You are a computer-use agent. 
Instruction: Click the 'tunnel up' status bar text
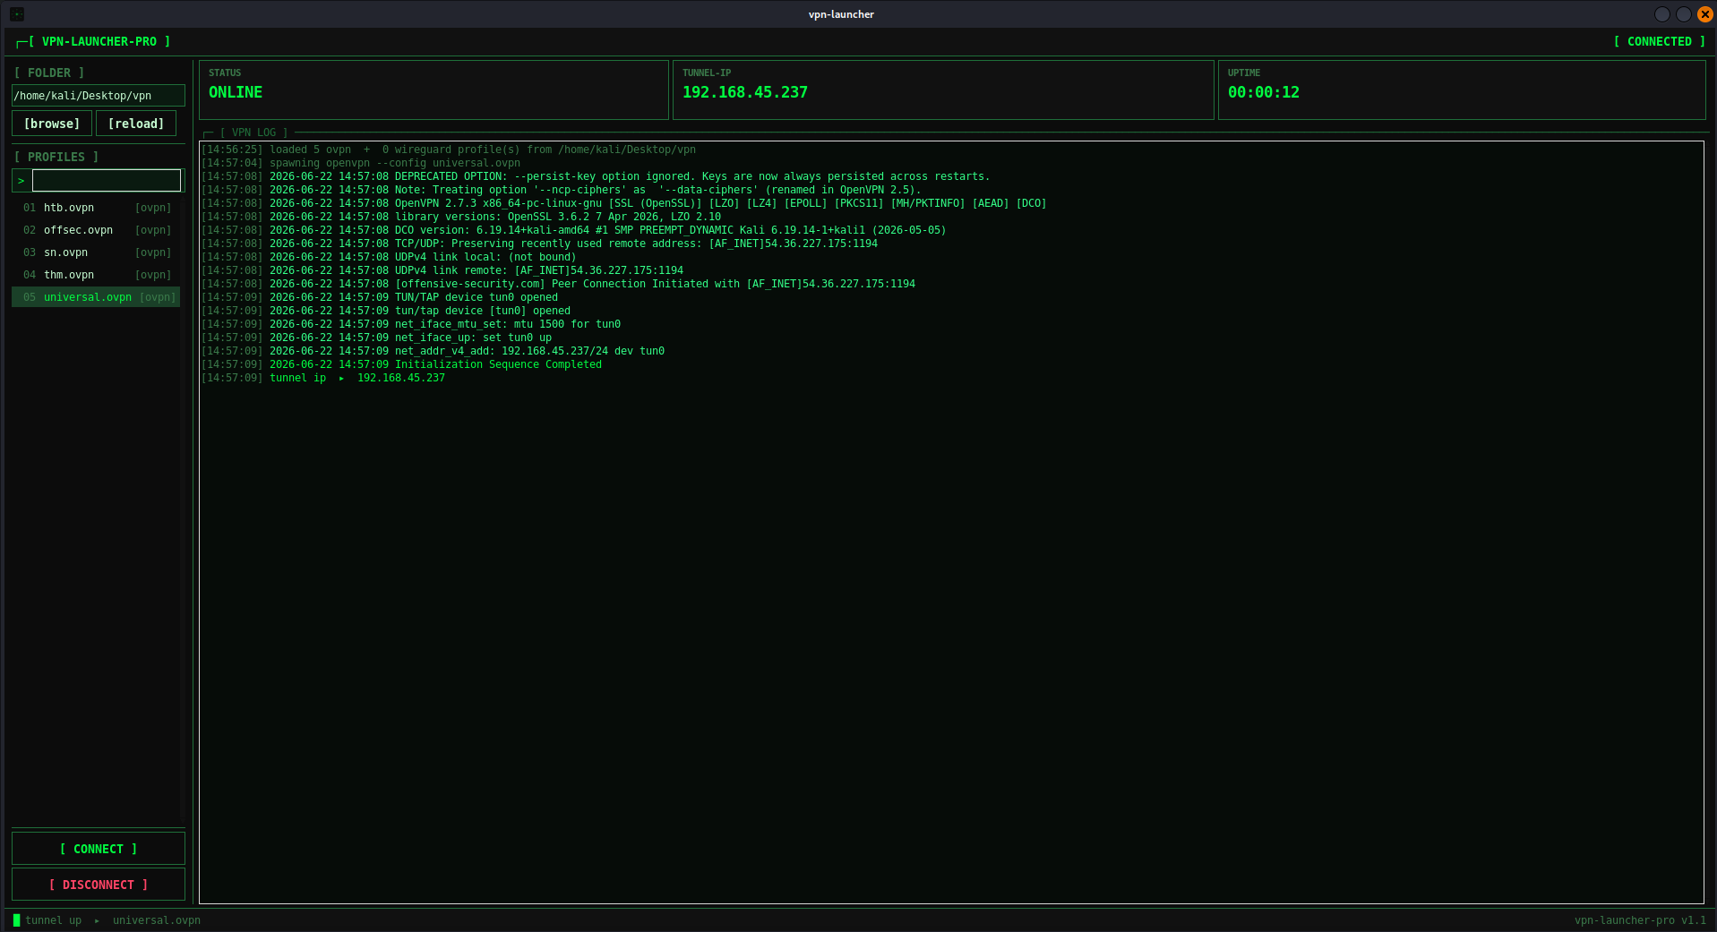pyautogui.click(x=53, y=920)
